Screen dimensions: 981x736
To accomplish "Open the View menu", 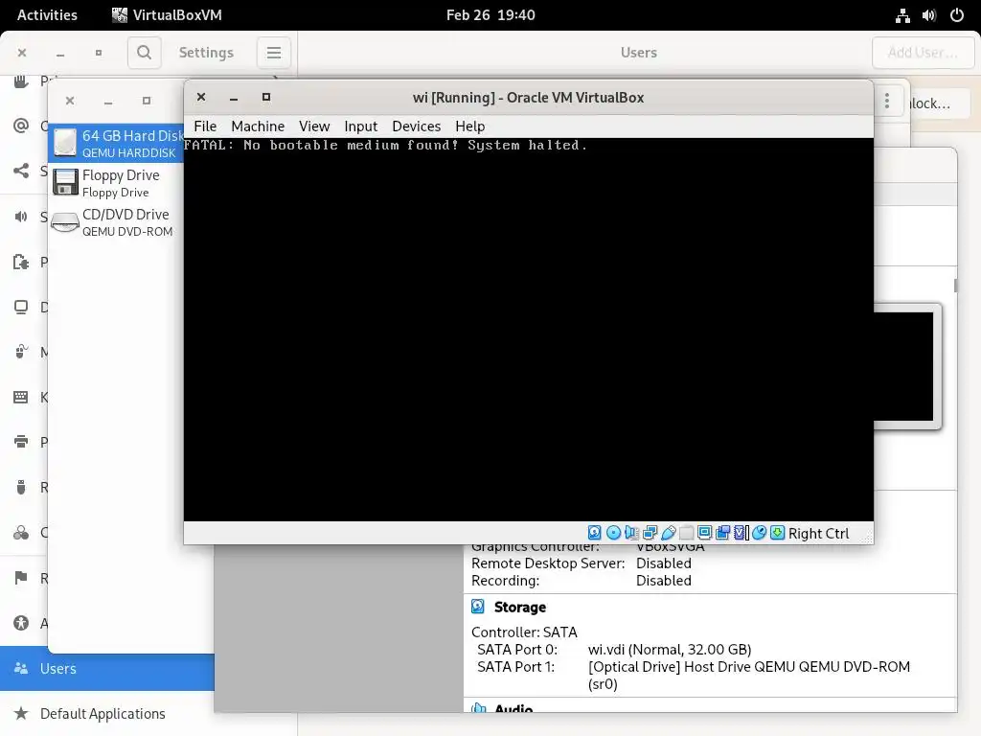I will pyautogui.click(x=314, y=126).
